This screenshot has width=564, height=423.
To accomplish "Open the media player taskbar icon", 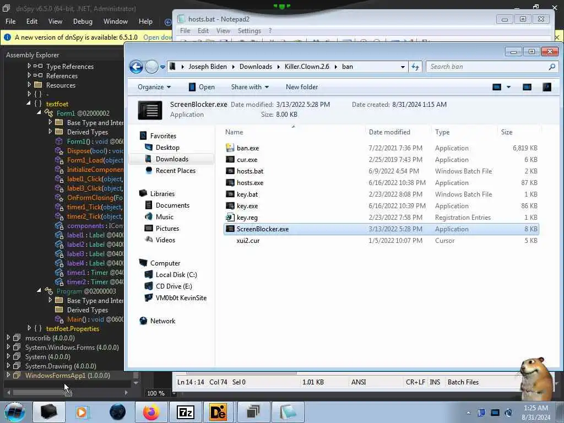I will [x=82, y=412].
